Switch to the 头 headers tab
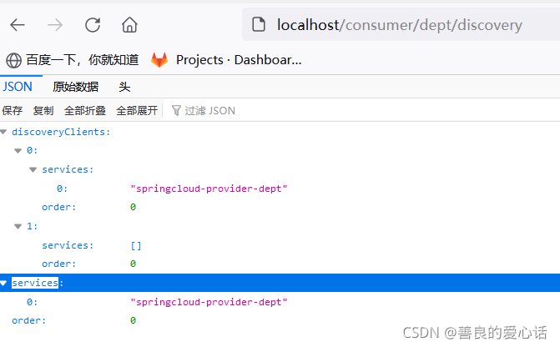560x347 pixels. point(124,87)
